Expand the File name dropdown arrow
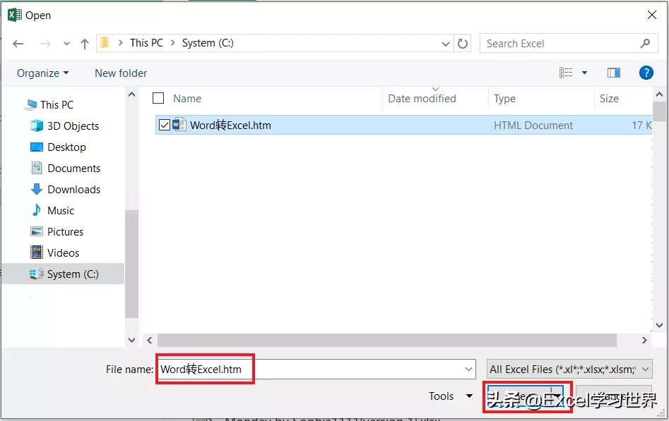Image resolution: width=669 pixels, height=421 pixels. [469, 369]
